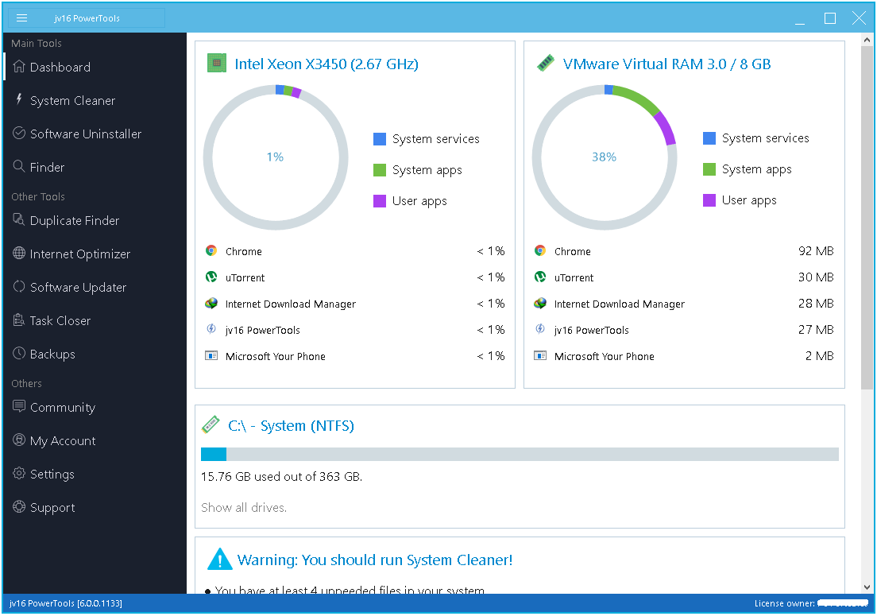This screenshot has width=877, height=616.
Task: Click the jv16 PowerTools version status text
Action: [x=66, y=603]
